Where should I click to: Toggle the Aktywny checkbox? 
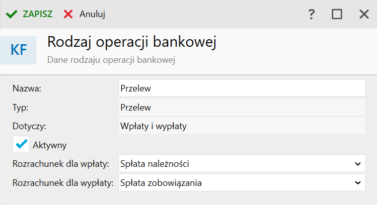[x=21, y=145]
